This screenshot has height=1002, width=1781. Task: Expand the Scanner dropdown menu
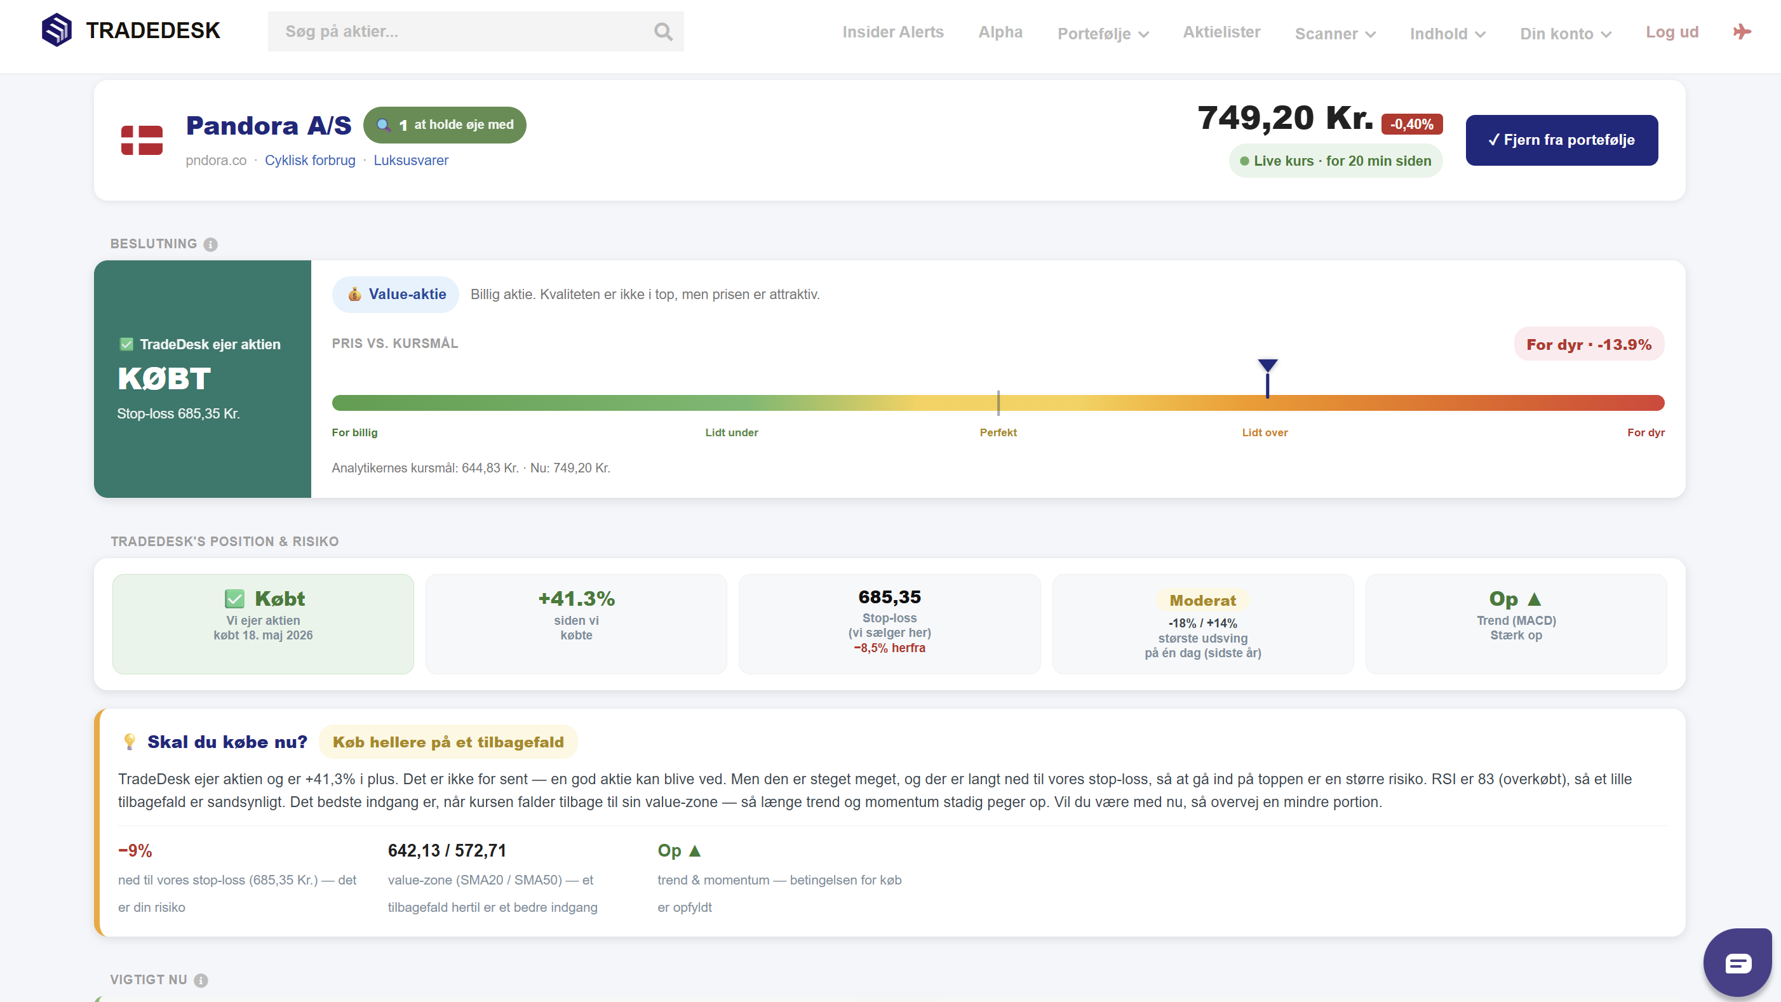[x=1335, y=34]
